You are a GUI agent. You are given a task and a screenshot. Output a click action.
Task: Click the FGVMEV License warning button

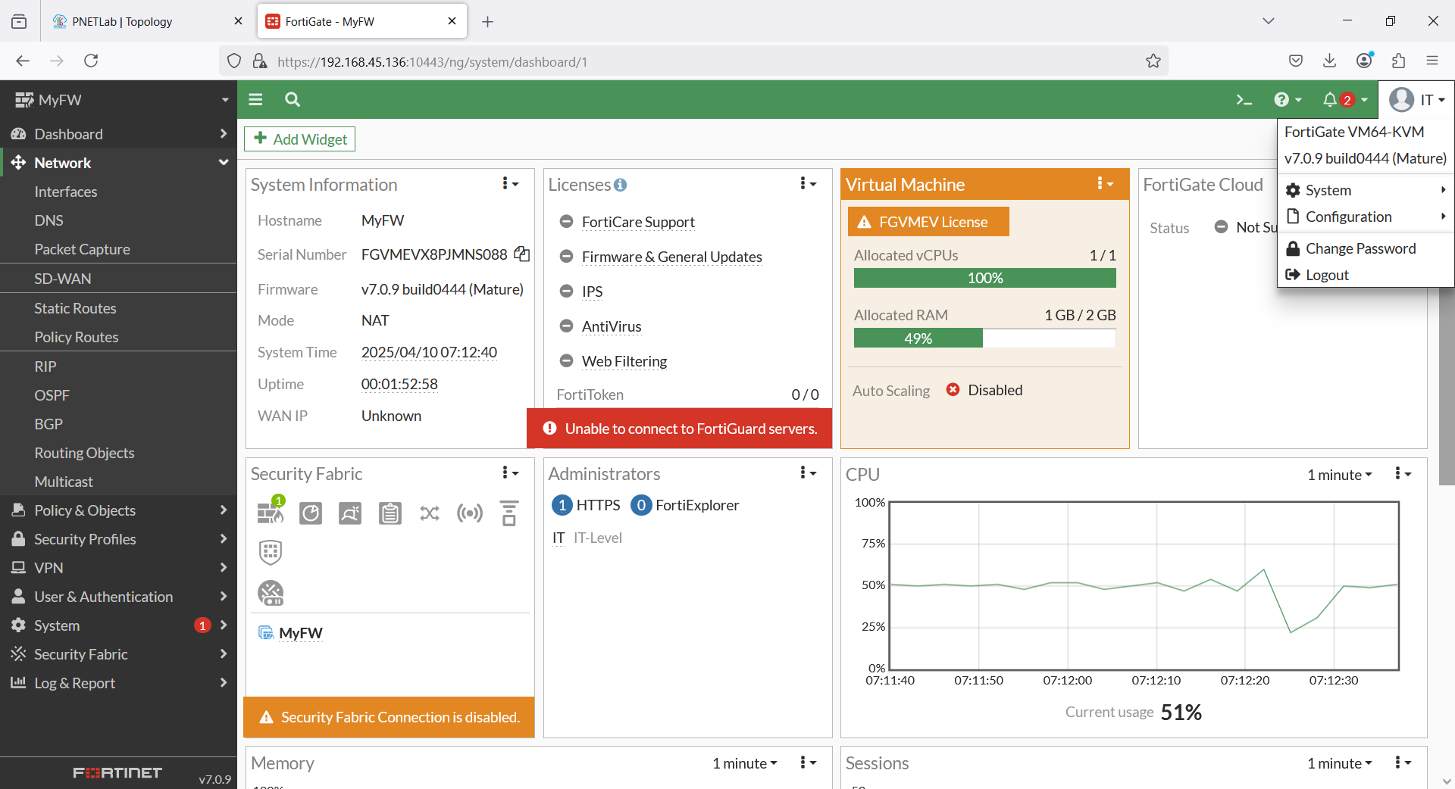point(928,222)
